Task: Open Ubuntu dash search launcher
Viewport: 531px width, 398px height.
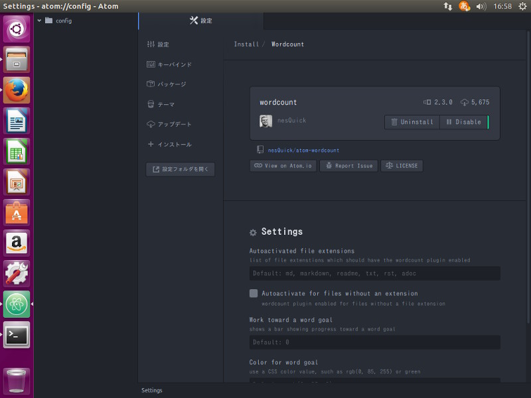Action: pyautogui.click(x=17, y=29)
